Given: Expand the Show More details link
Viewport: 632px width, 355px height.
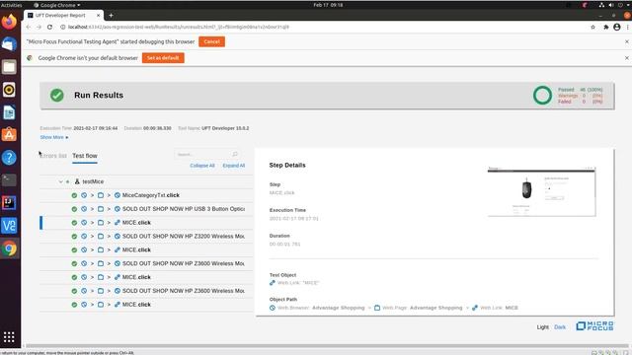Looking at the screenshot, I should [x=54, y=137].
